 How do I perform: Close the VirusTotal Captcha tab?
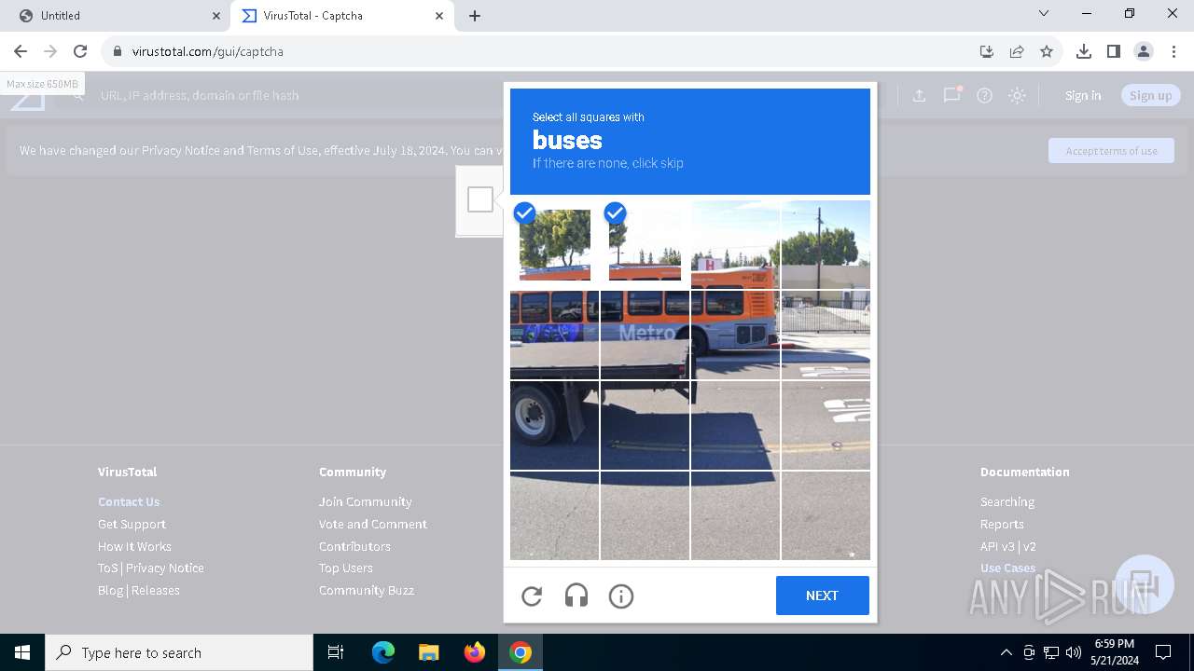[439, 16]
